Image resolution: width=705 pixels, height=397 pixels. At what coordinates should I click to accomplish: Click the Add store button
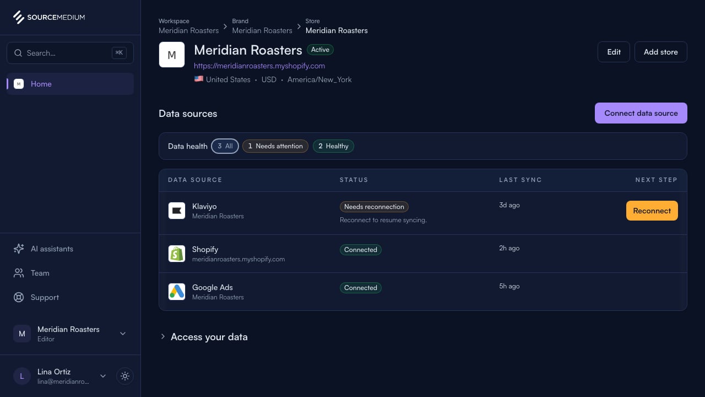pos(661,52)
